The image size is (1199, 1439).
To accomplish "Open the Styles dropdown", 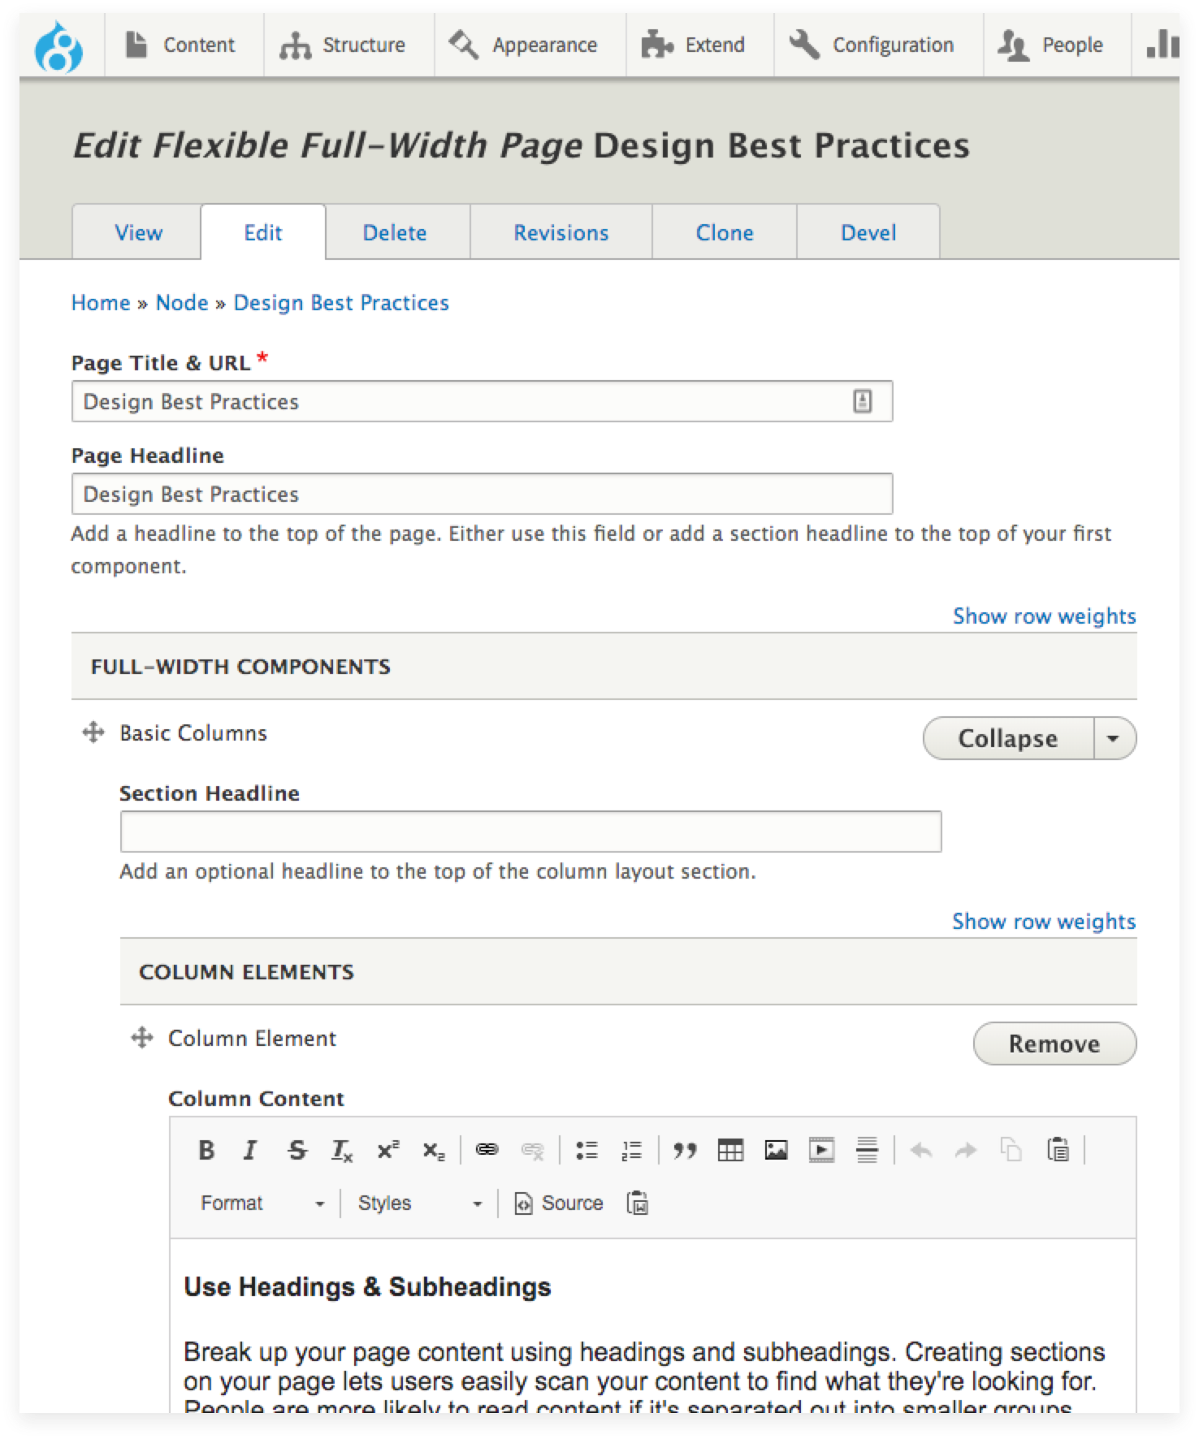I will (419, 1203).
